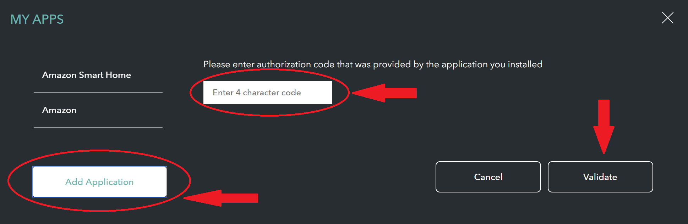The width and height of the screenshot is (688, 224).
Task: Click the Add Application button
Action: 99,182
